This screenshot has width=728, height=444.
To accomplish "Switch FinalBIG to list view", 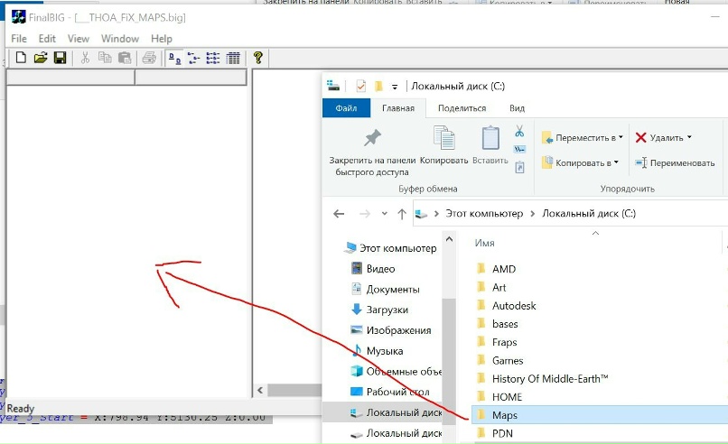I will pyautogui.click(x=213, y=58).
